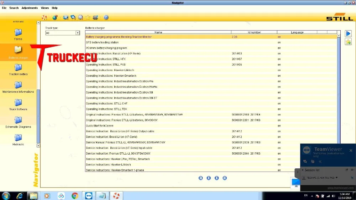Go to the first page
356x200 pixels.
(x=200, y=178)
